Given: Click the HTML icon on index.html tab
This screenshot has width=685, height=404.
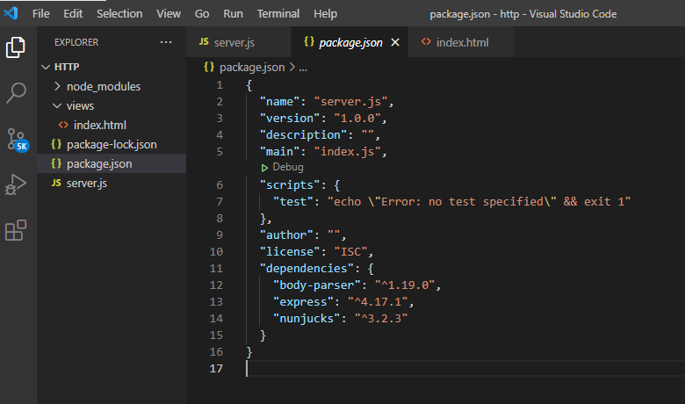Looking at the screenshot, I should click(426, 41).
